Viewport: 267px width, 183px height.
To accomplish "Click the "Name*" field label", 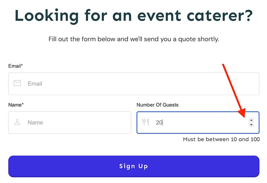I will pos(16,105).
